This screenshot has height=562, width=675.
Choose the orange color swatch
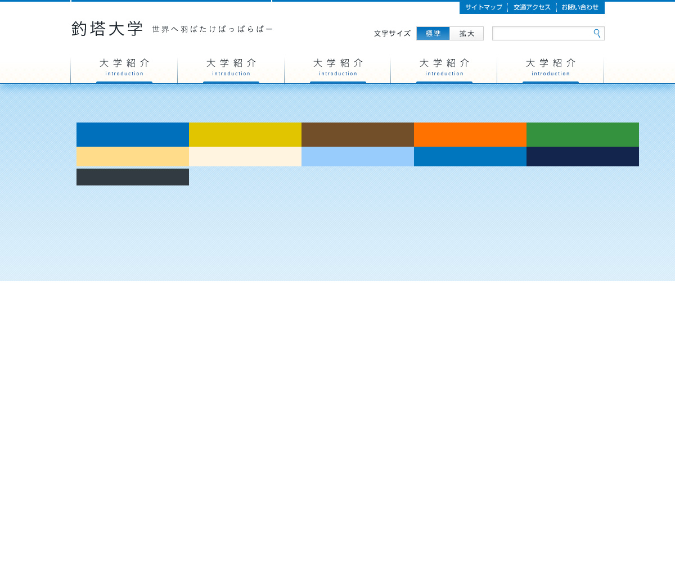[470, 134]
